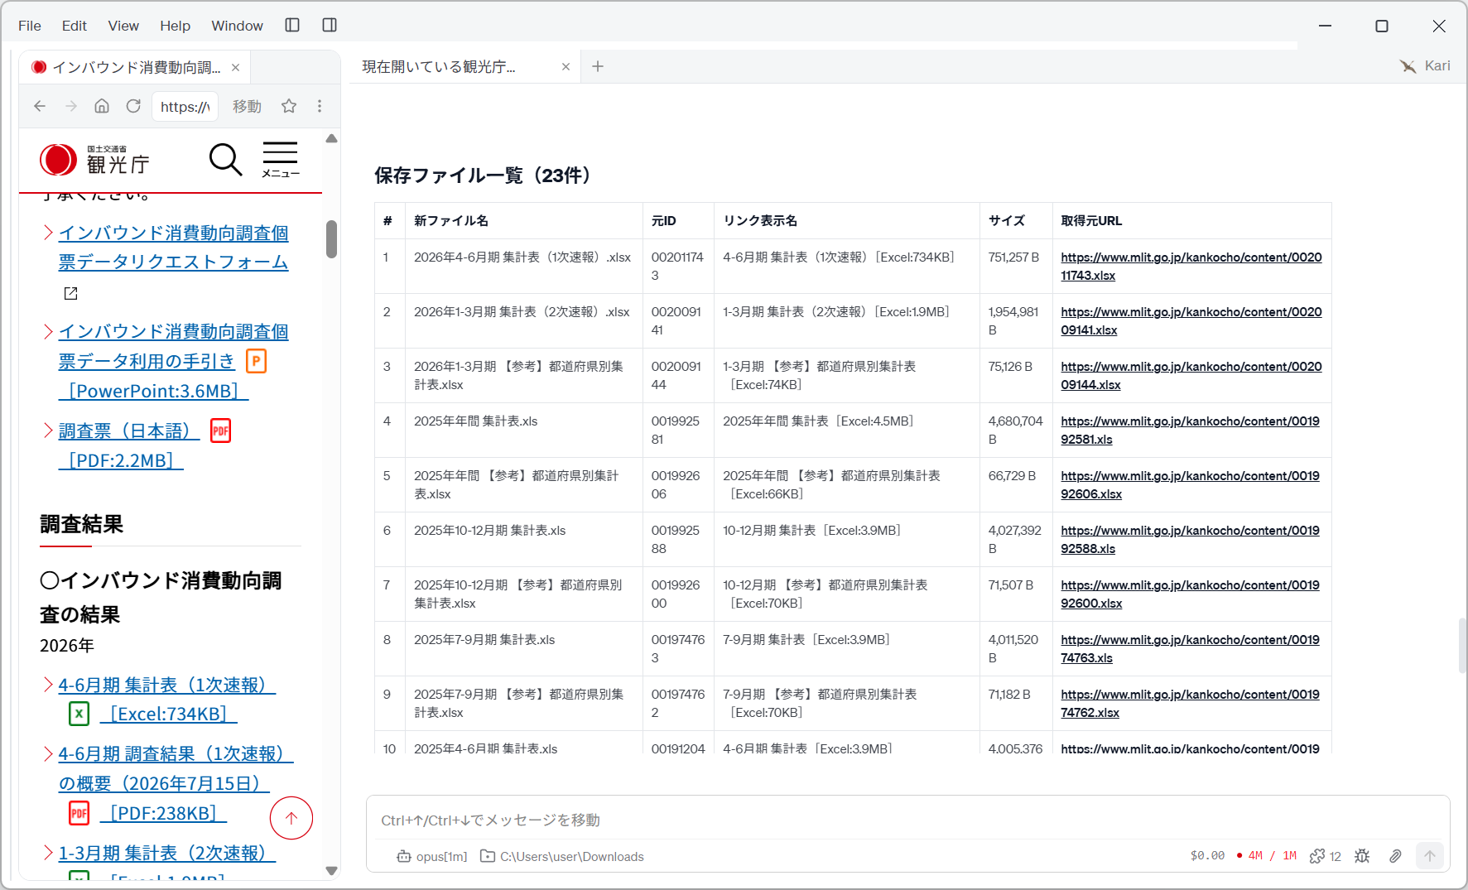Click the browser panel vertical scrollbar thumb
The image size is (1468, 890).
point(331,238)
